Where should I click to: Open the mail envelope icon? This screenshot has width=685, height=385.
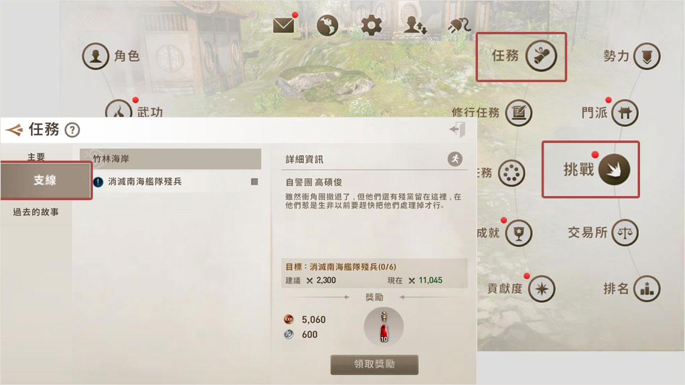click(283, 25)
